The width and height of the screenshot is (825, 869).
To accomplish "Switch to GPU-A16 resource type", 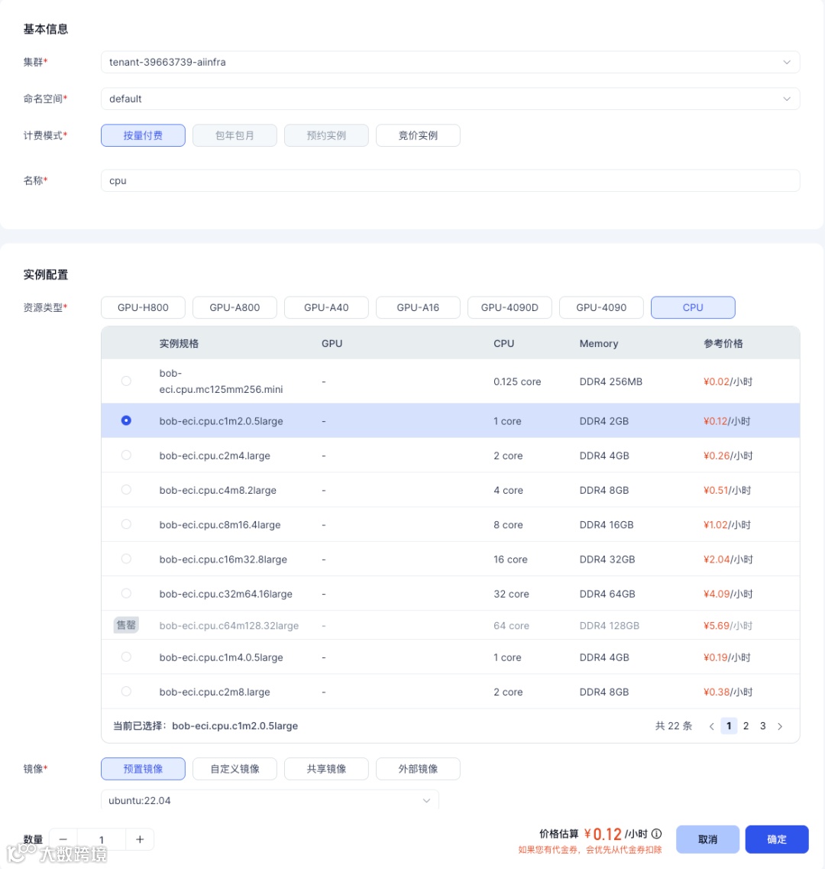I will [x=418, y=307].
